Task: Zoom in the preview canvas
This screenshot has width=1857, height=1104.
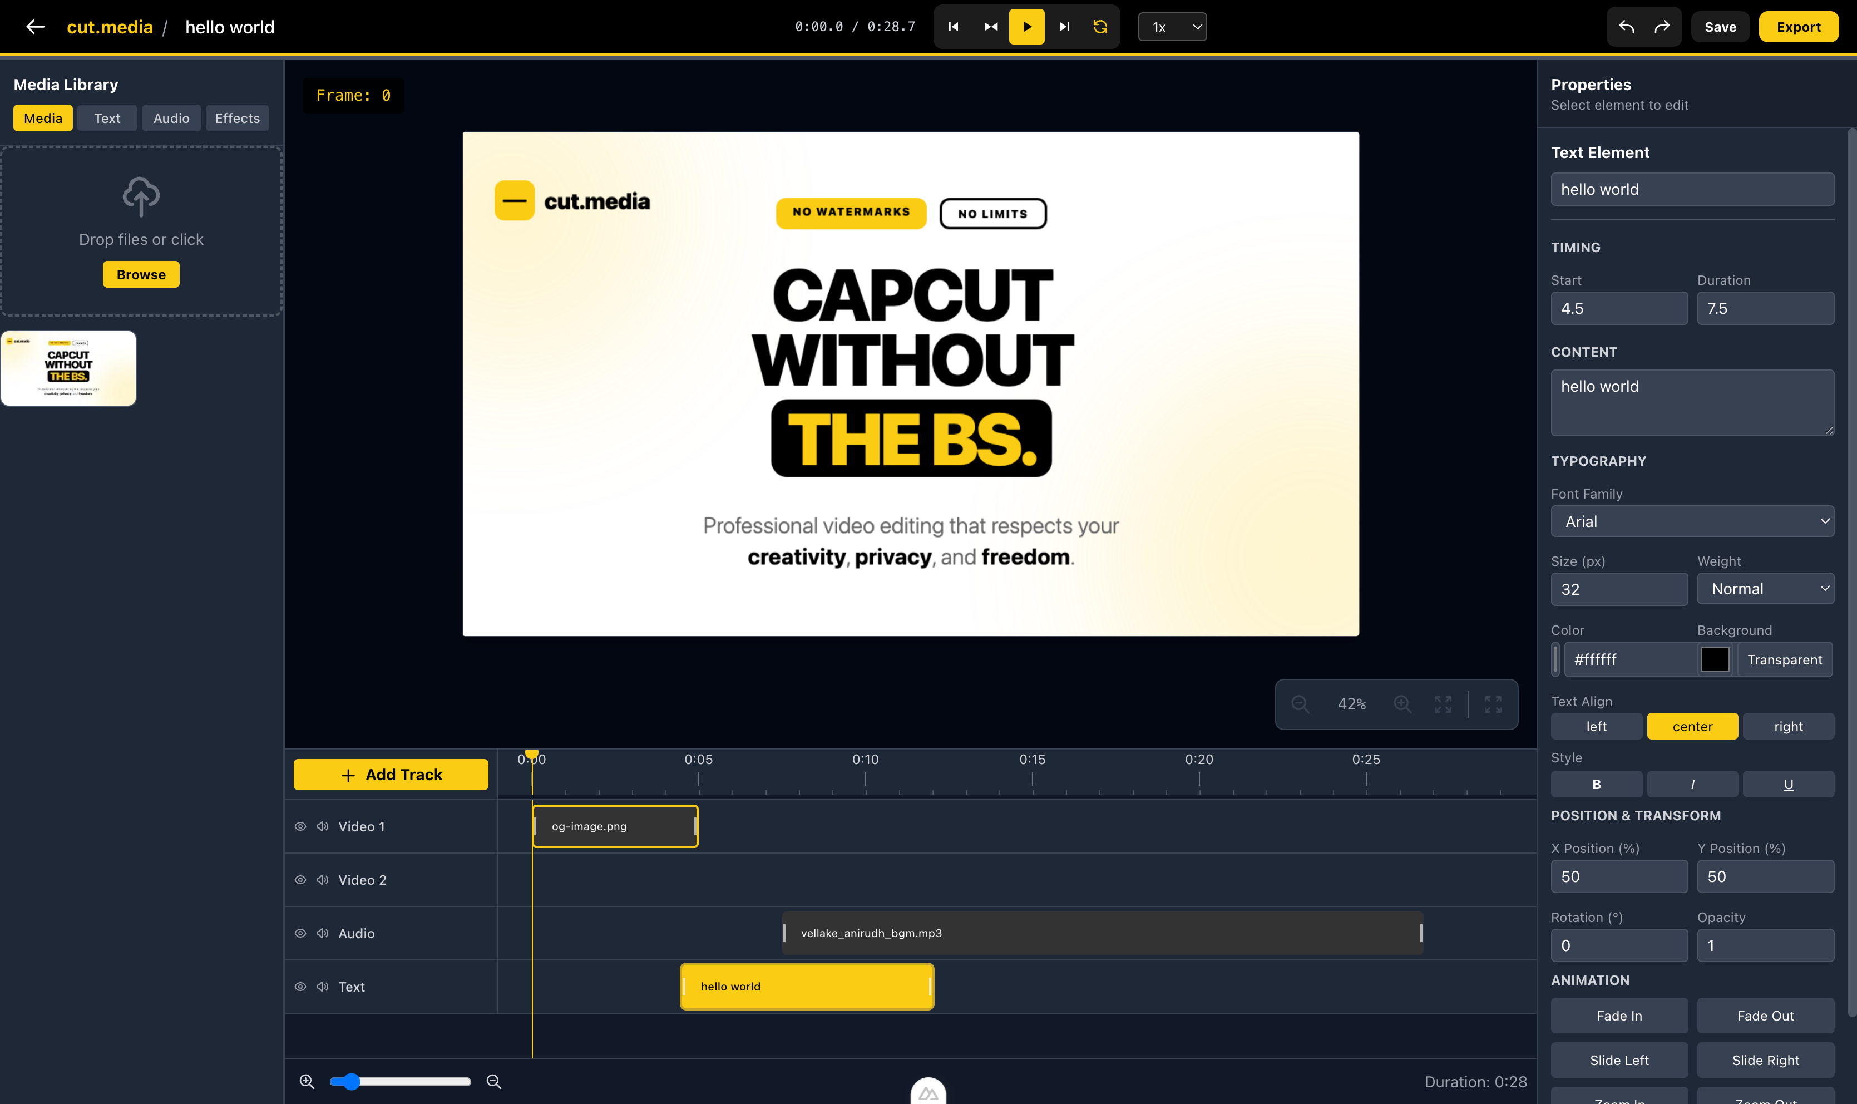Action: point(1402,704)
